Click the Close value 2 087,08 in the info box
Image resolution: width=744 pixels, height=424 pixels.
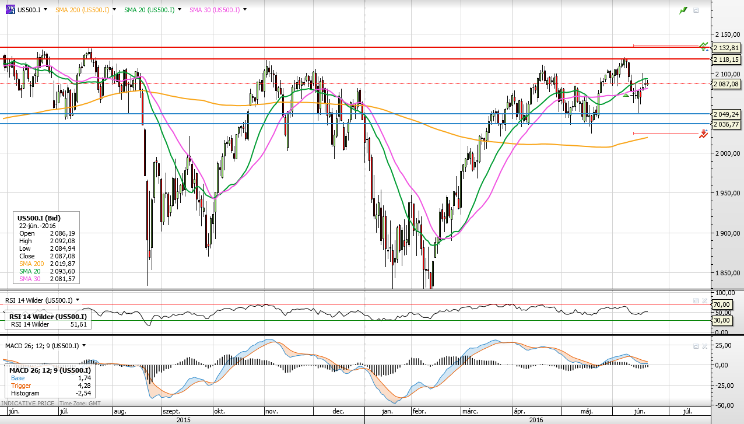[63, 256]
